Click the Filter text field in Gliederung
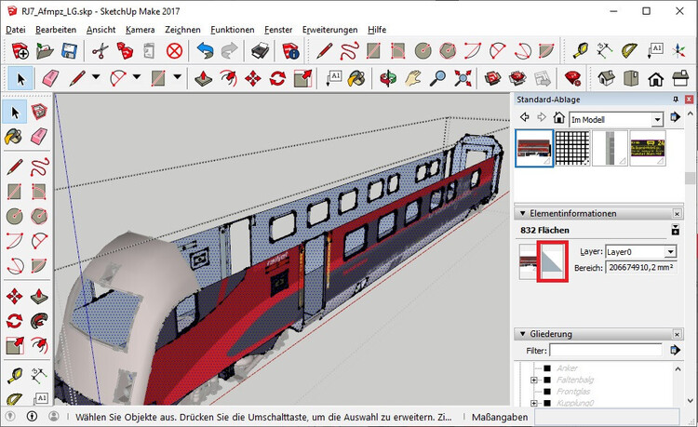This screenshot has width=698, height=427. click(x=606, y=351)
